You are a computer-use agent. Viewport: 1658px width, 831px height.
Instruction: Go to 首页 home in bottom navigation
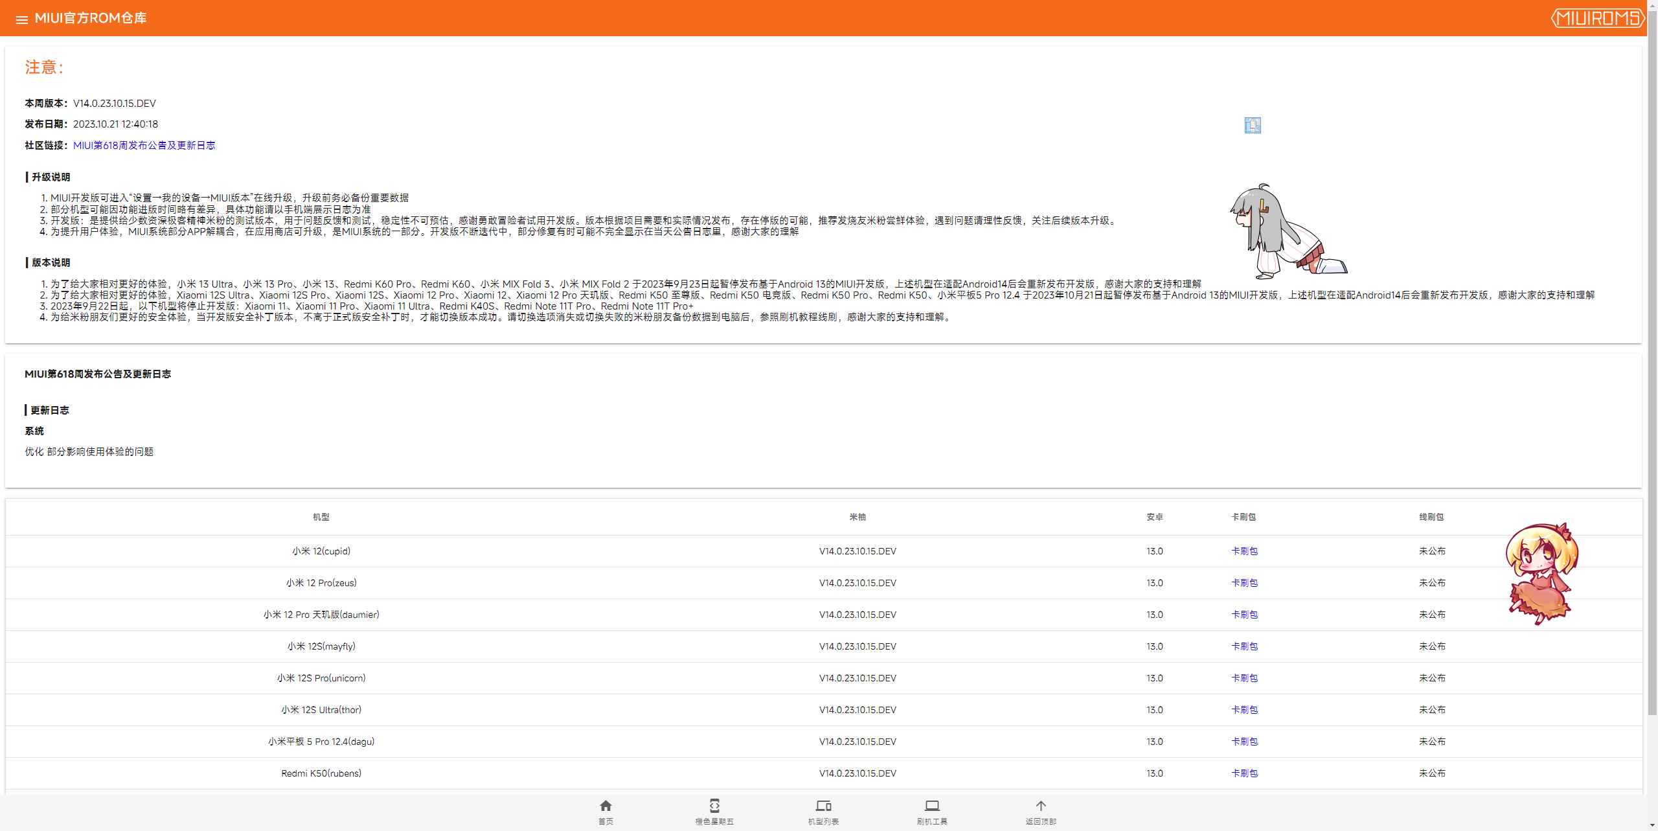[606, 812]
